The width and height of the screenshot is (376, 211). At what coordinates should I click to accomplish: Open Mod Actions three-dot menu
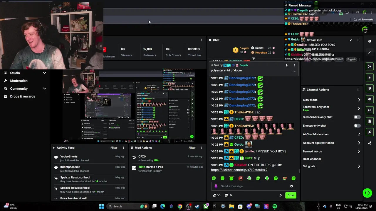coord(202,148)
